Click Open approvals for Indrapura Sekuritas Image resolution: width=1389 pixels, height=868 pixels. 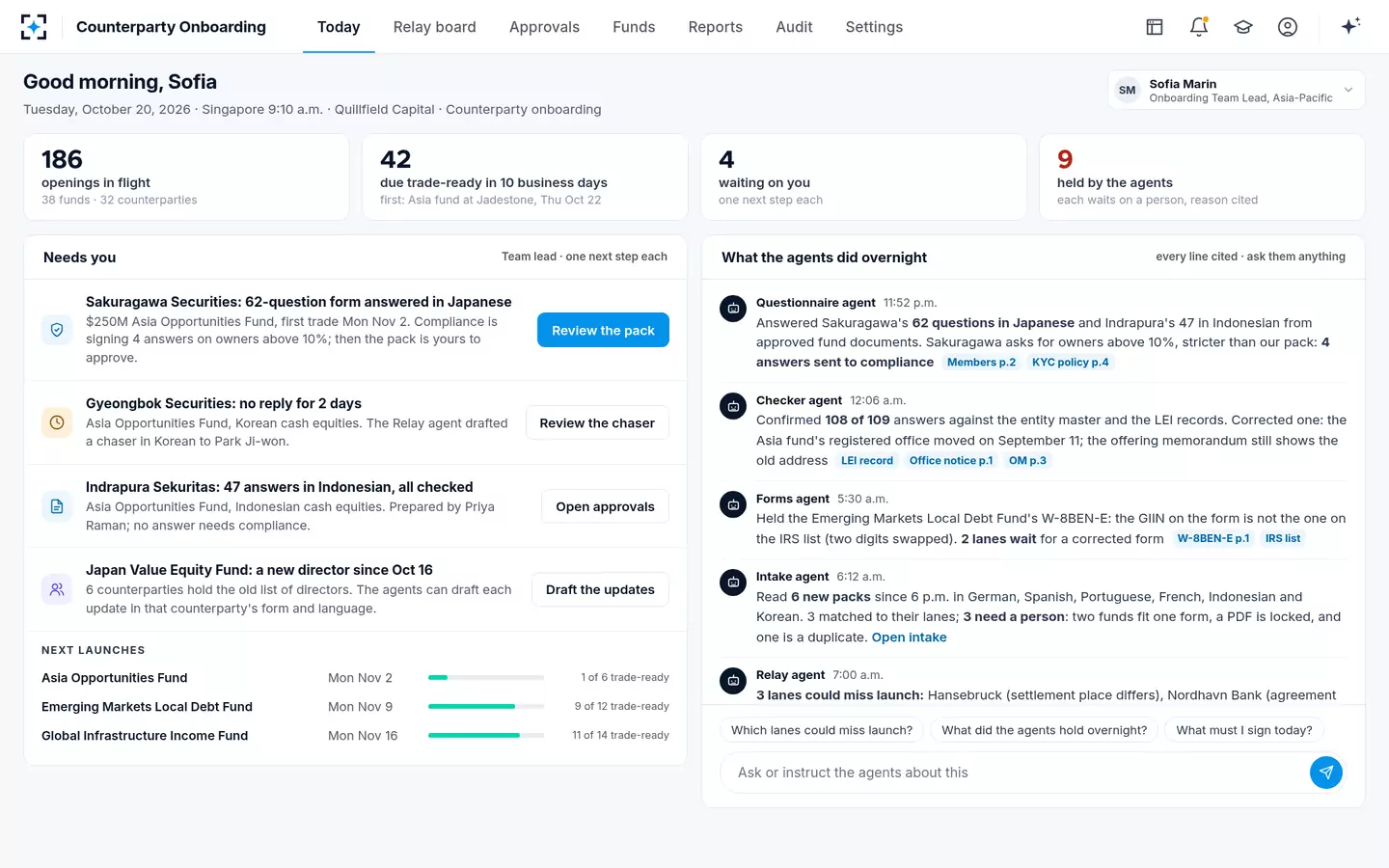(605, 506)
